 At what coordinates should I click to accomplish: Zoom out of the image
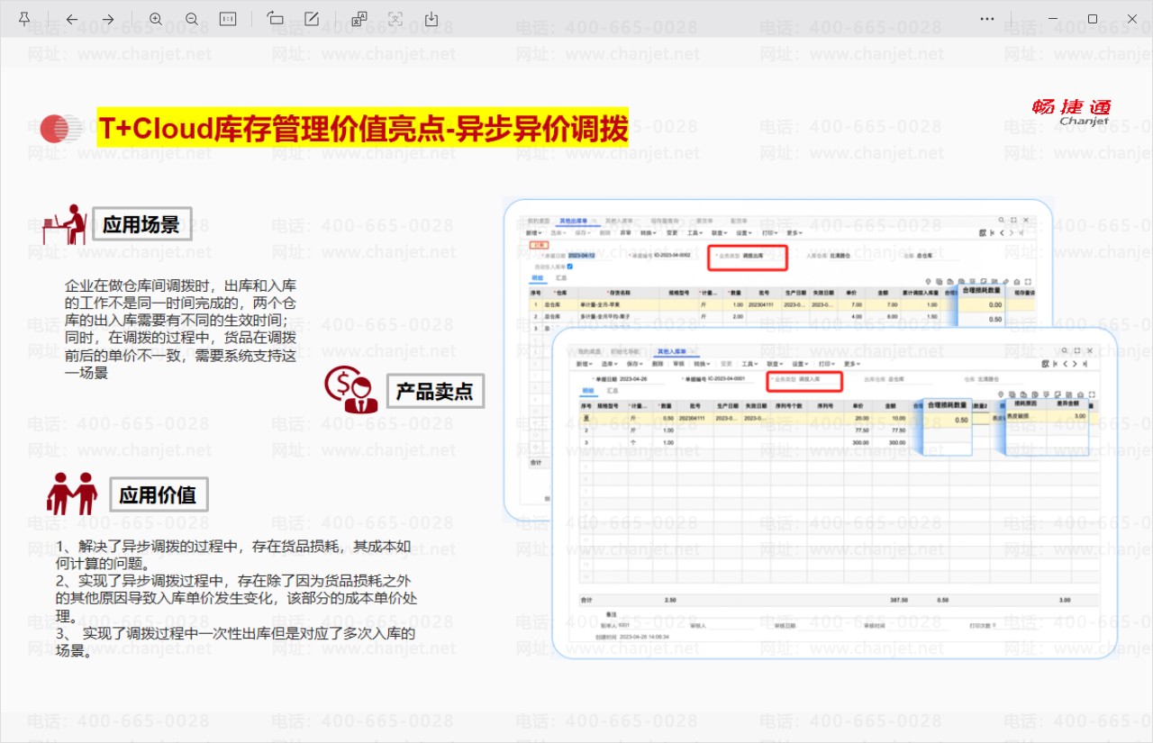(192, 19)
